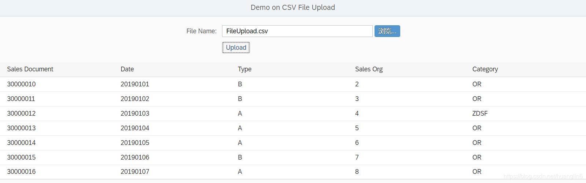Click Type B in row 30000015
The width and height of the screenshot is (586, 183).
[x=240, y=157]
